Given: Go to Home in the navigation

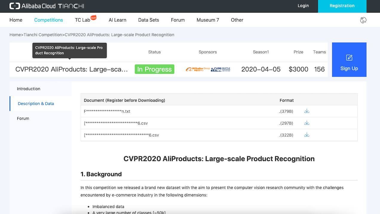Looking at the screenshot, I should 16,20.
